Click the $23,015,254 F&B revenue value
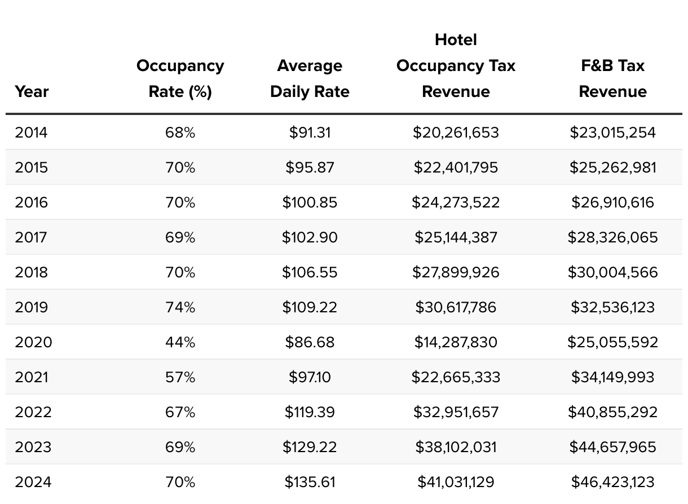 (612, 132)
